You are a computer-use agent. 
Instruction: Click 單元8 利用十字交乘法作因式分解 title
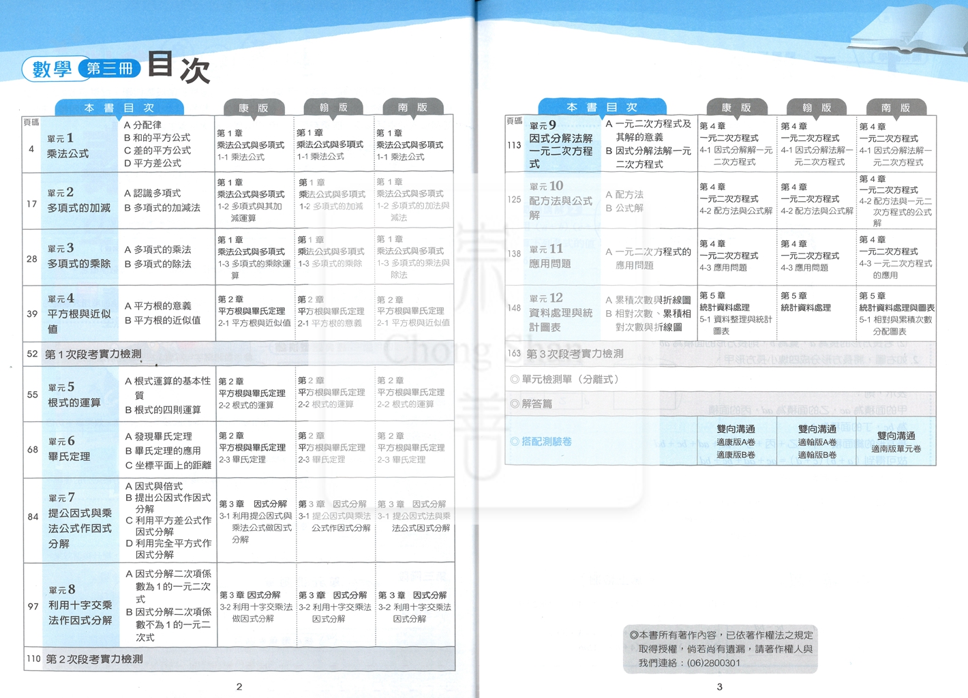80,605
